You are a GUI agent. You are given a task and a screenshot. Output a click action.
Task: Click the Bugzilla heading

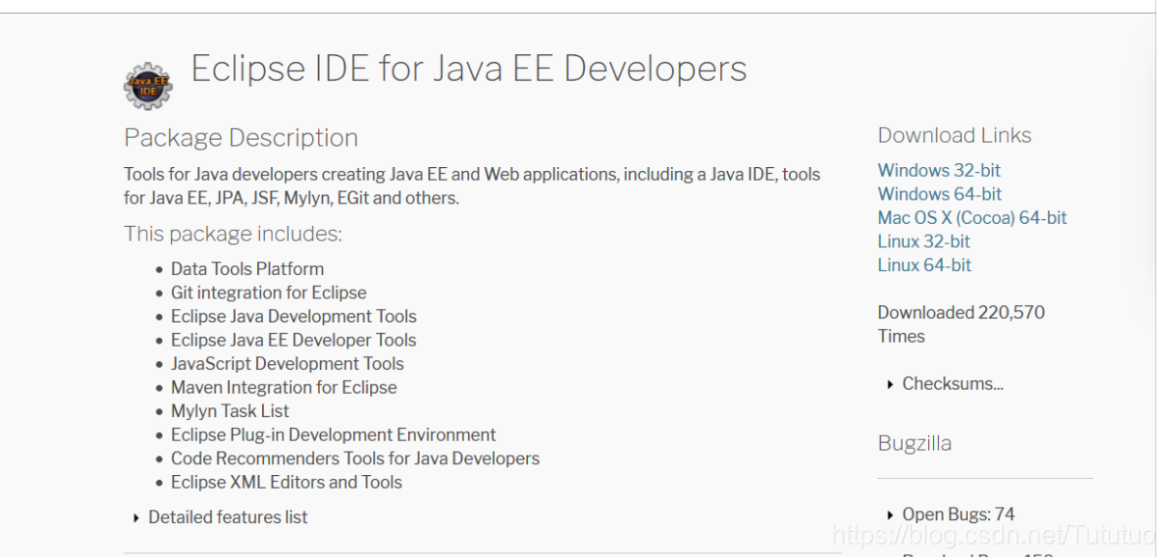915,443
